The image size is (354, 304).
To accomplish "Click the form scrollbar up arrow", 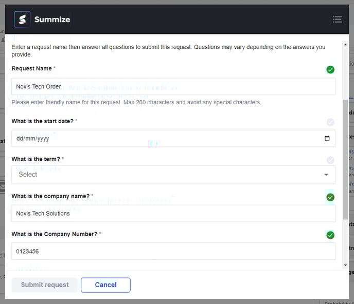I will pos(345,38).
